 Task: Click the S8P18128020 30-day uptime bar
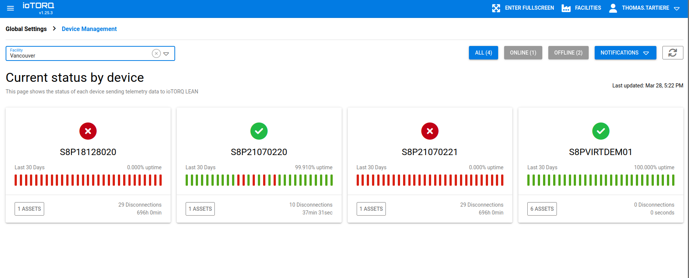click(x=88, y=180)
